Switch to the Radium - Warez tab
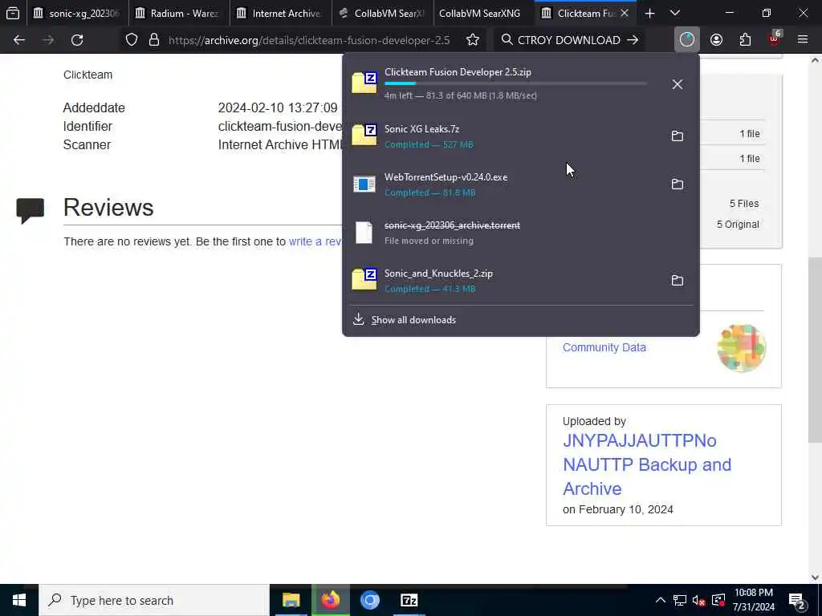The width and height of the screenshot is (822, 616). (x=178, y=13)
